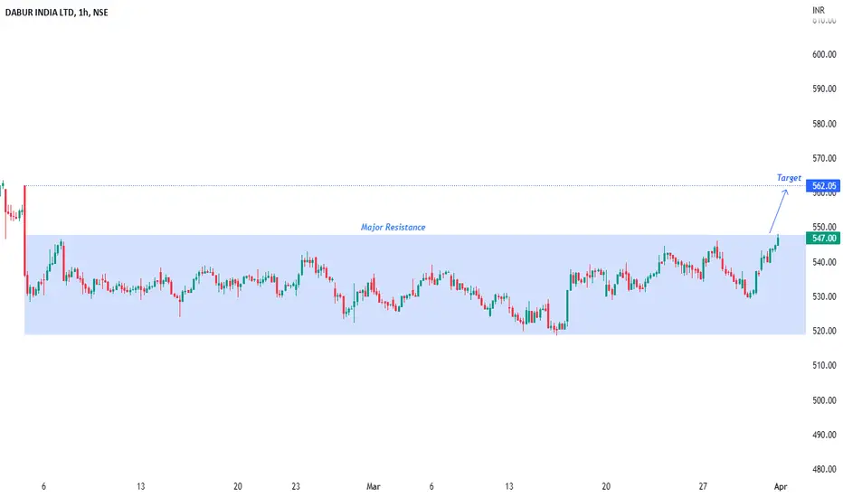Click the large red candle at chart start

pyautogui.click(x=24, y=230)
